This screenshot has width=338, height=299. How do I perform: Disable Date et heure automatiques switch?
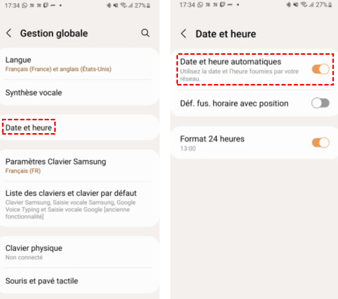pyautogui.click(x=321, y=69)
